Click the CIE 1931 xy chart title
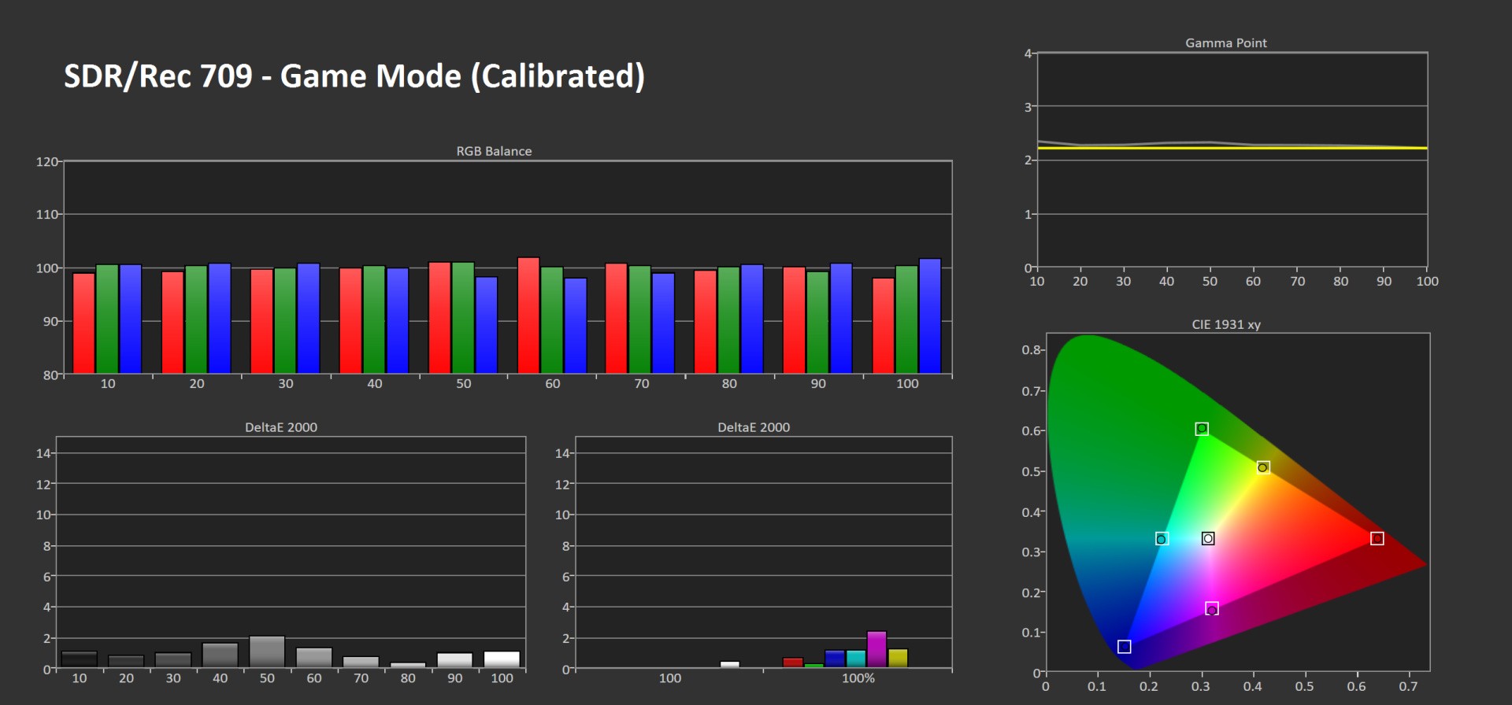 1225,324
